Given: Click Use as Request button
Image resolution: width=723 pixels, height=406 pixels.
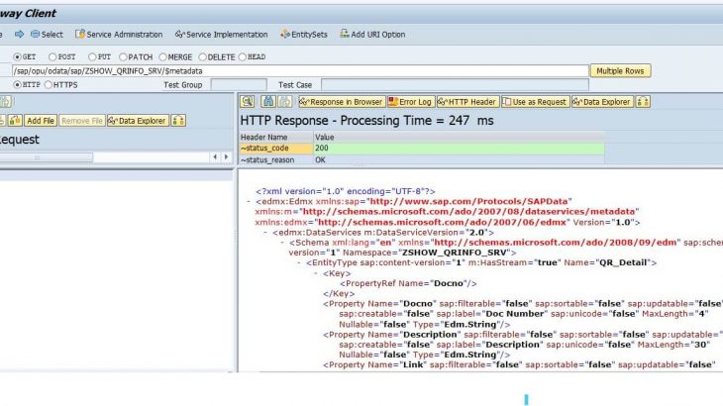Looking at the screenshot, I should (x=536, y=102).
